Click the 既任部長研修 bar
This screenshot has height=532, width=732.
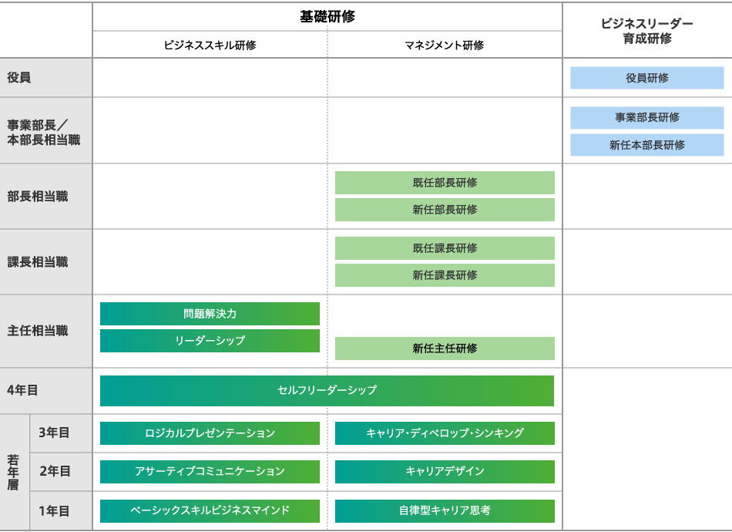point(445,183)
